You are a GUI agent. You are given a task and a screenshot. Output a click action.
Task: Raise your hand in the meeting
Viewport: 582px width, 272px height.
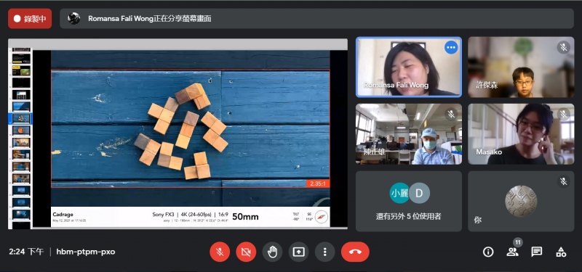tap(272, 252)
